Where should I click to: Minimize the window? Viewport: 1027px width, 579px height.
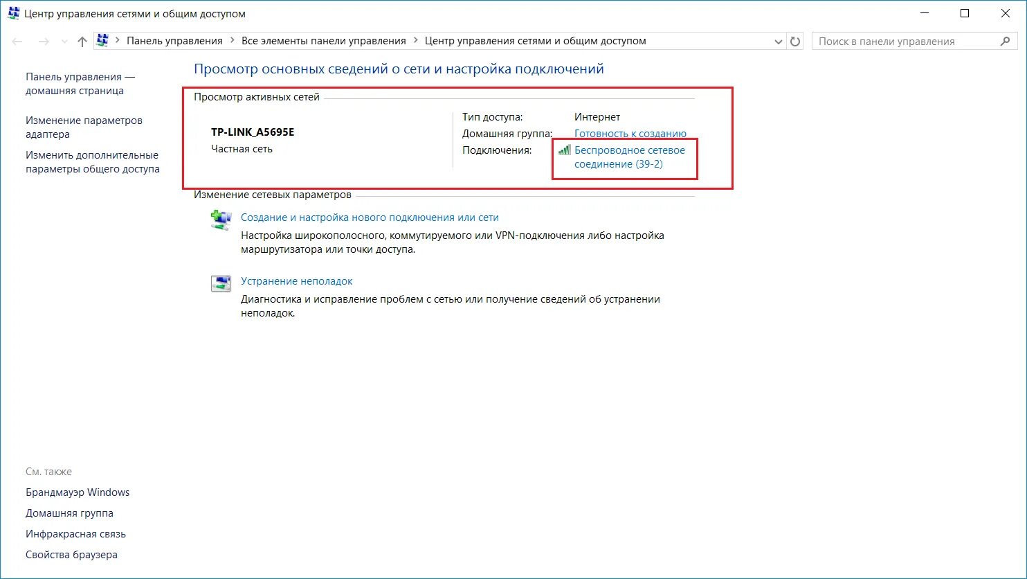(x=926, y=13)
